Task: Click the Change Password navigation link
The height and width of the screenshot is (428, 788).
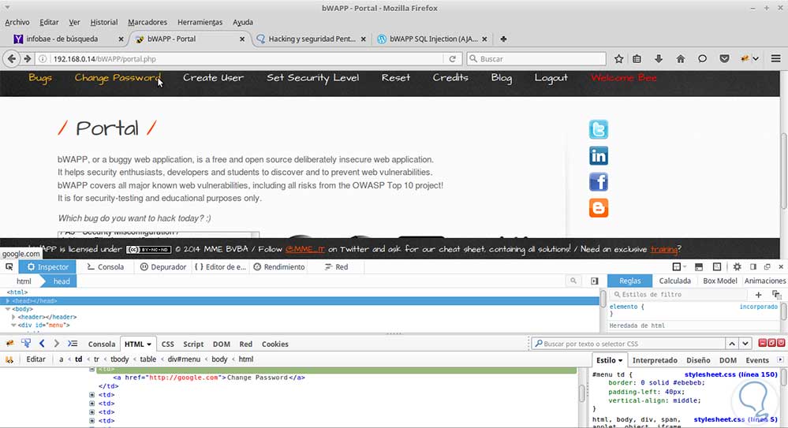Action: 118,78
